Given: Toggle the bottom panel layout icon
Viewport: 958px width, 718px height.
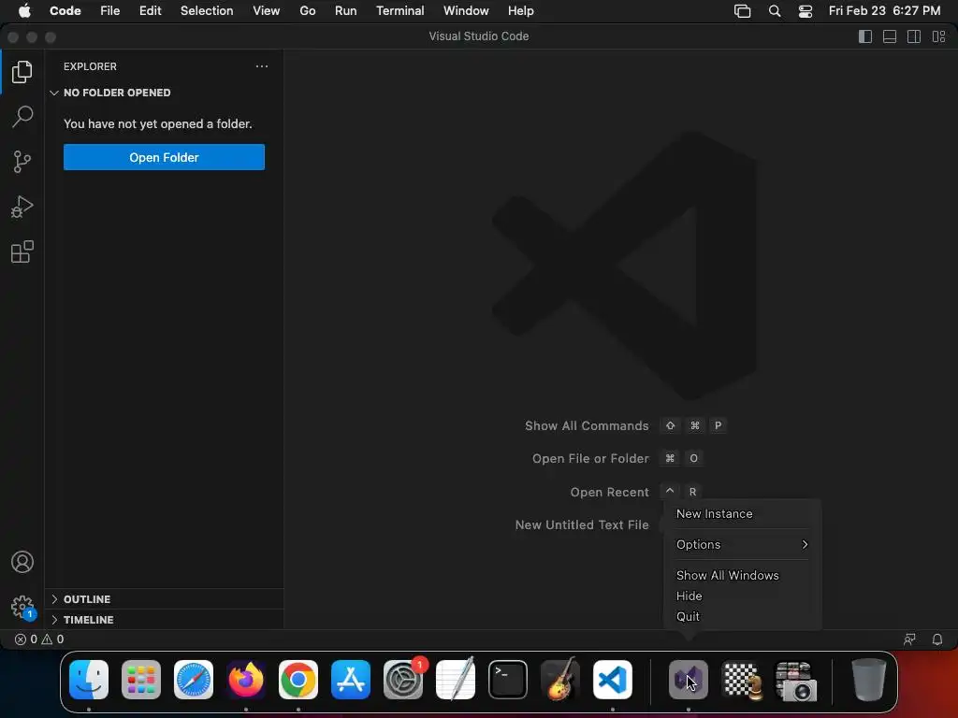Looking at the screenshot, I should 890,36.
